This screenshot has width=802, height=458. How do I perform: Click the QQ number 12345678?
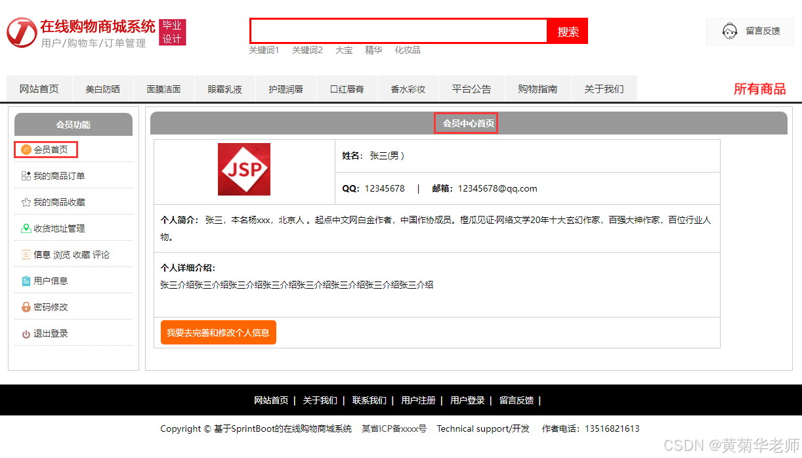[x=385, y=188]
